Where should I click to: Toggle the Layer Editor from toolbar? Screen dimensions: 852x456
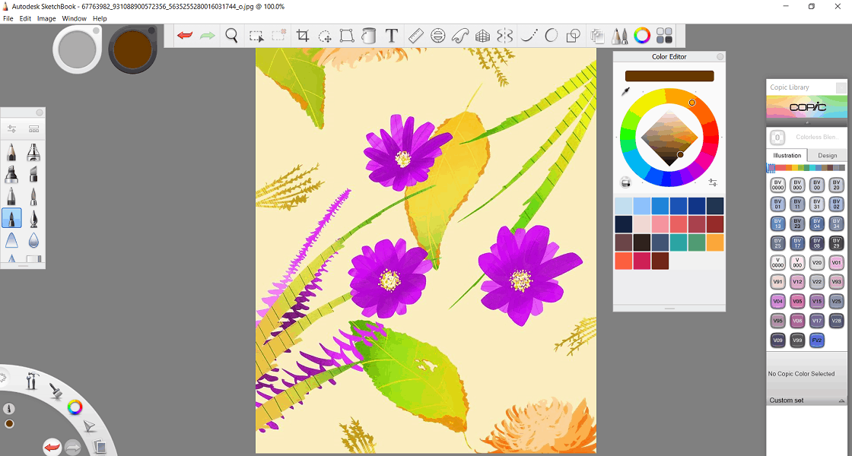(x=597, y=36)
